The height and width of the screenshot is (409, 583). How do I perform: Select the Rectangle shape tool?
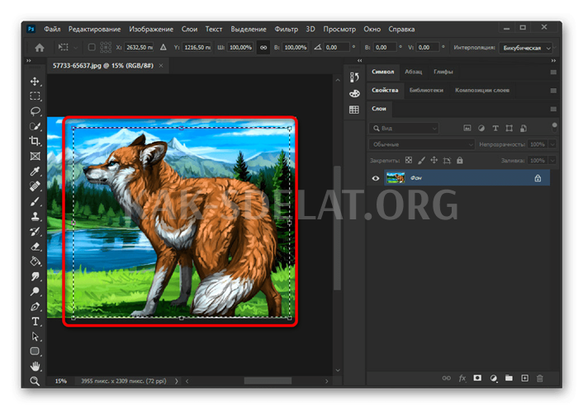(x=35, y=351)
